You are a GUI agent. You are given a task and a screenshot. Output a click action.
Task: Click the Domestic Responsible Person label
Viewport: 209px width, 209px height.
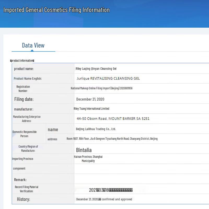pos(25,134)
